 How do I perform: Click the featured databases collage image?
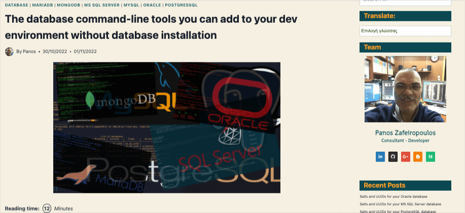coord(167,127)
